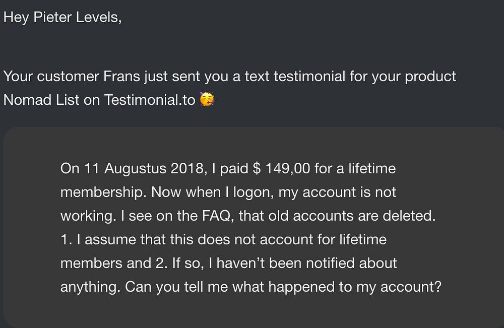Click the word anything in last line
This screenshot has height=328, width=504.
click(90, 287)
